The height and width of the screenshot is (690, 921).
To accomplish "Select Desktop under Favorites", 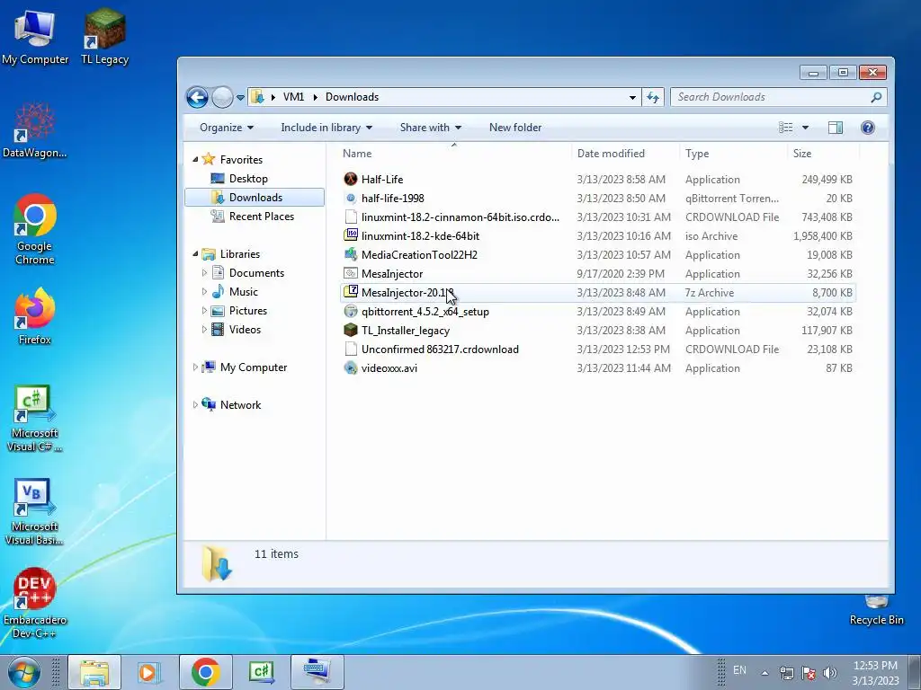I will [248, 179].
